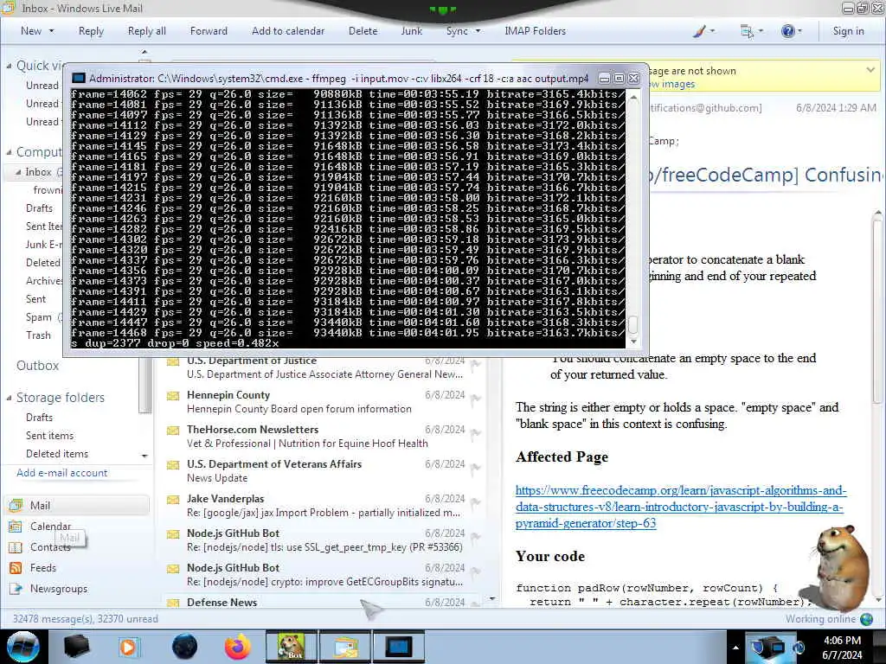Click Junk in the toolbar
The height and width of the screenshot is (664, 886).
[x=411, y=31]
